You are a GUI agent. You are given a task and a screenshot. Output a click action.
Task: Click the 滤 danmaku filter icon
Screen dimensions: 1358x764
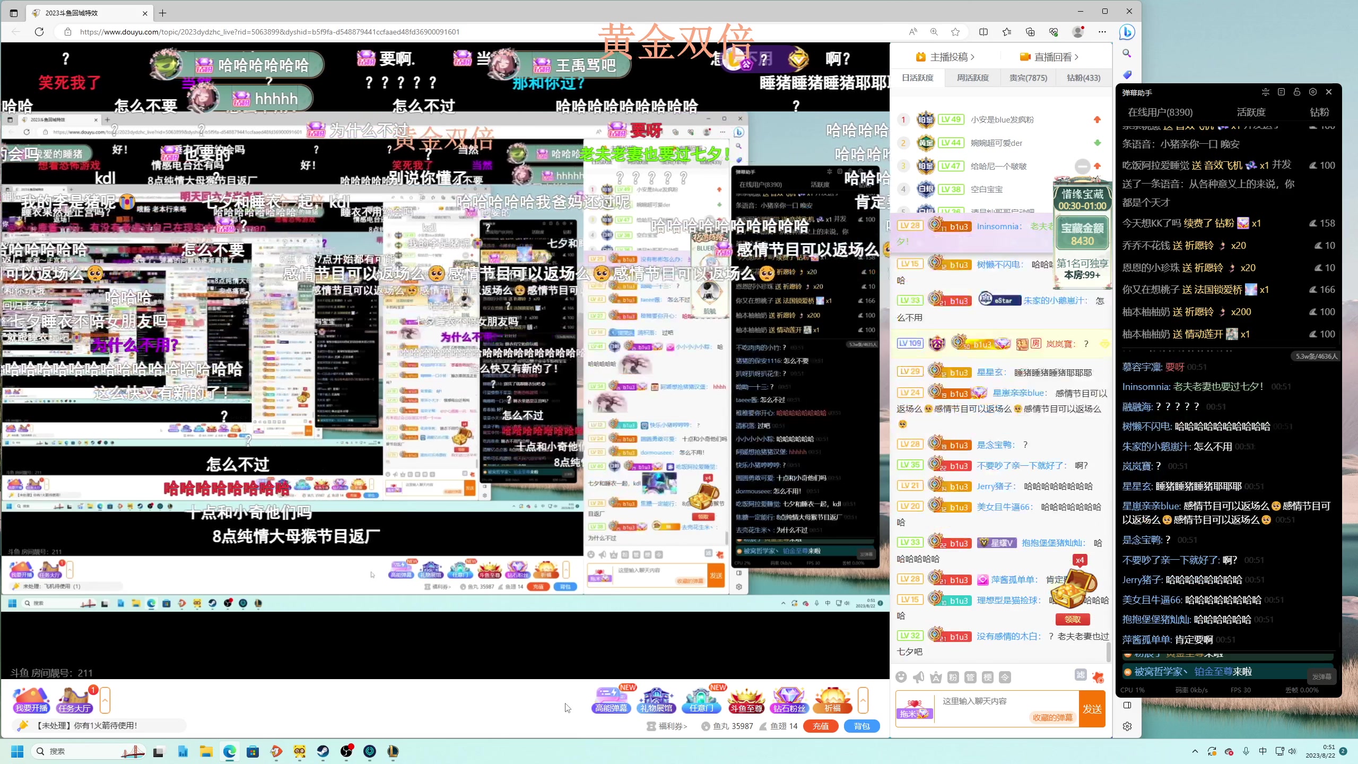pos(1080,677)
